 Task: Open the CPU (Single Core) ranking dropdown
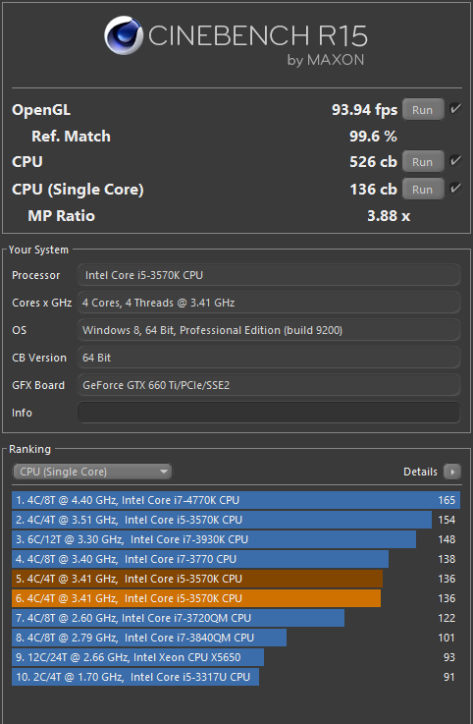pos(92,472)
